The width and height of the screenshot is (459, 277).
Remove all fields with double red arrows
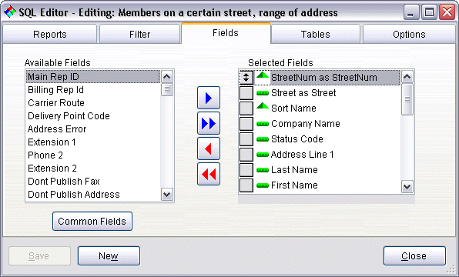pos(209,174)
